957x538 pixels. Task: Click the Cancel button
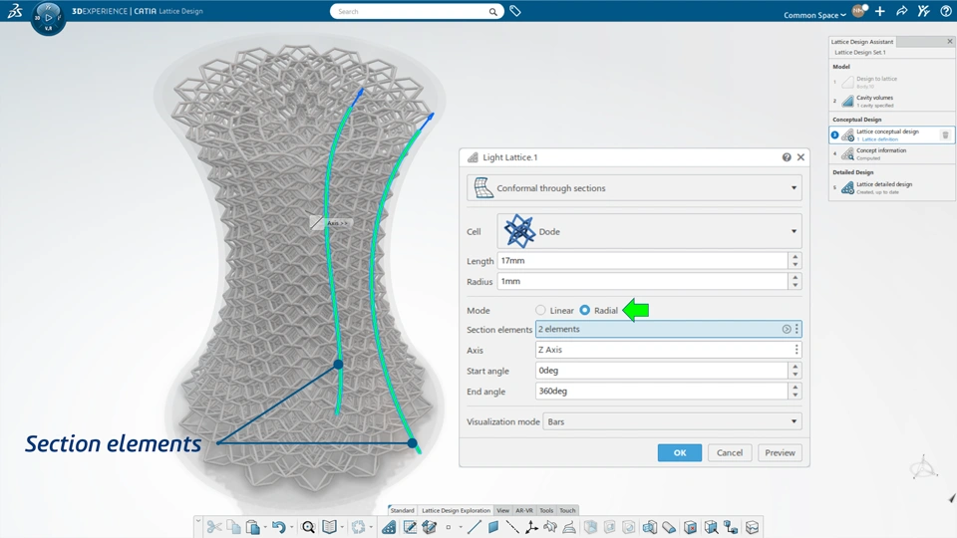(730, 452)
